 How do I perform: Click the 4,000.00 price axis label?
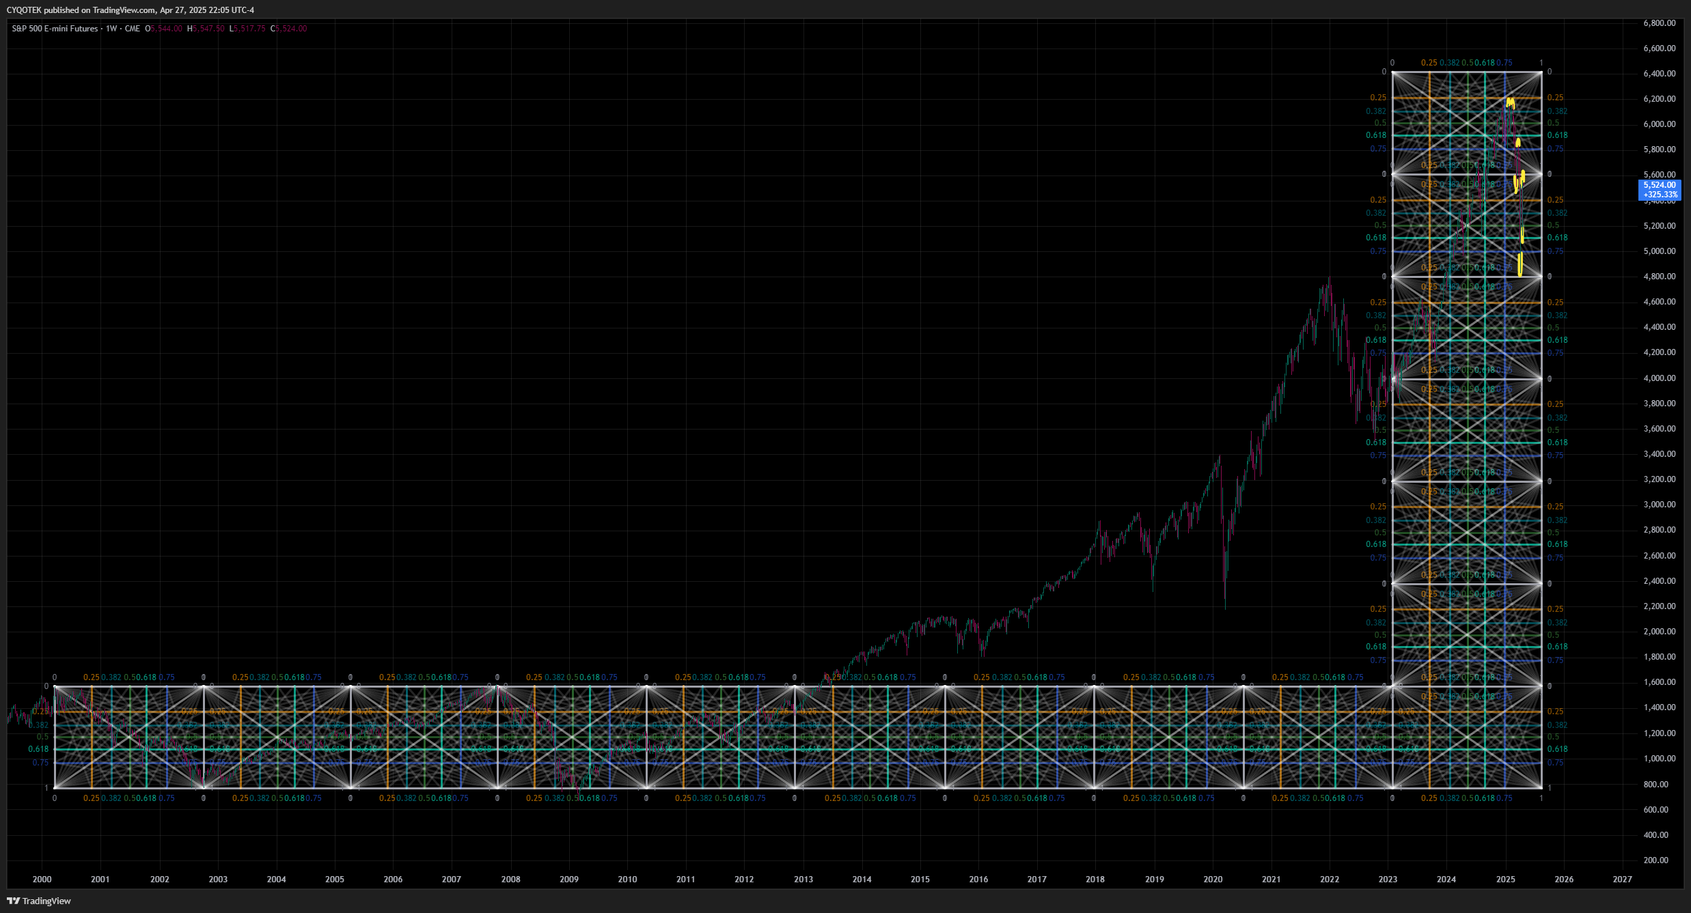[x=1660, y=378]
